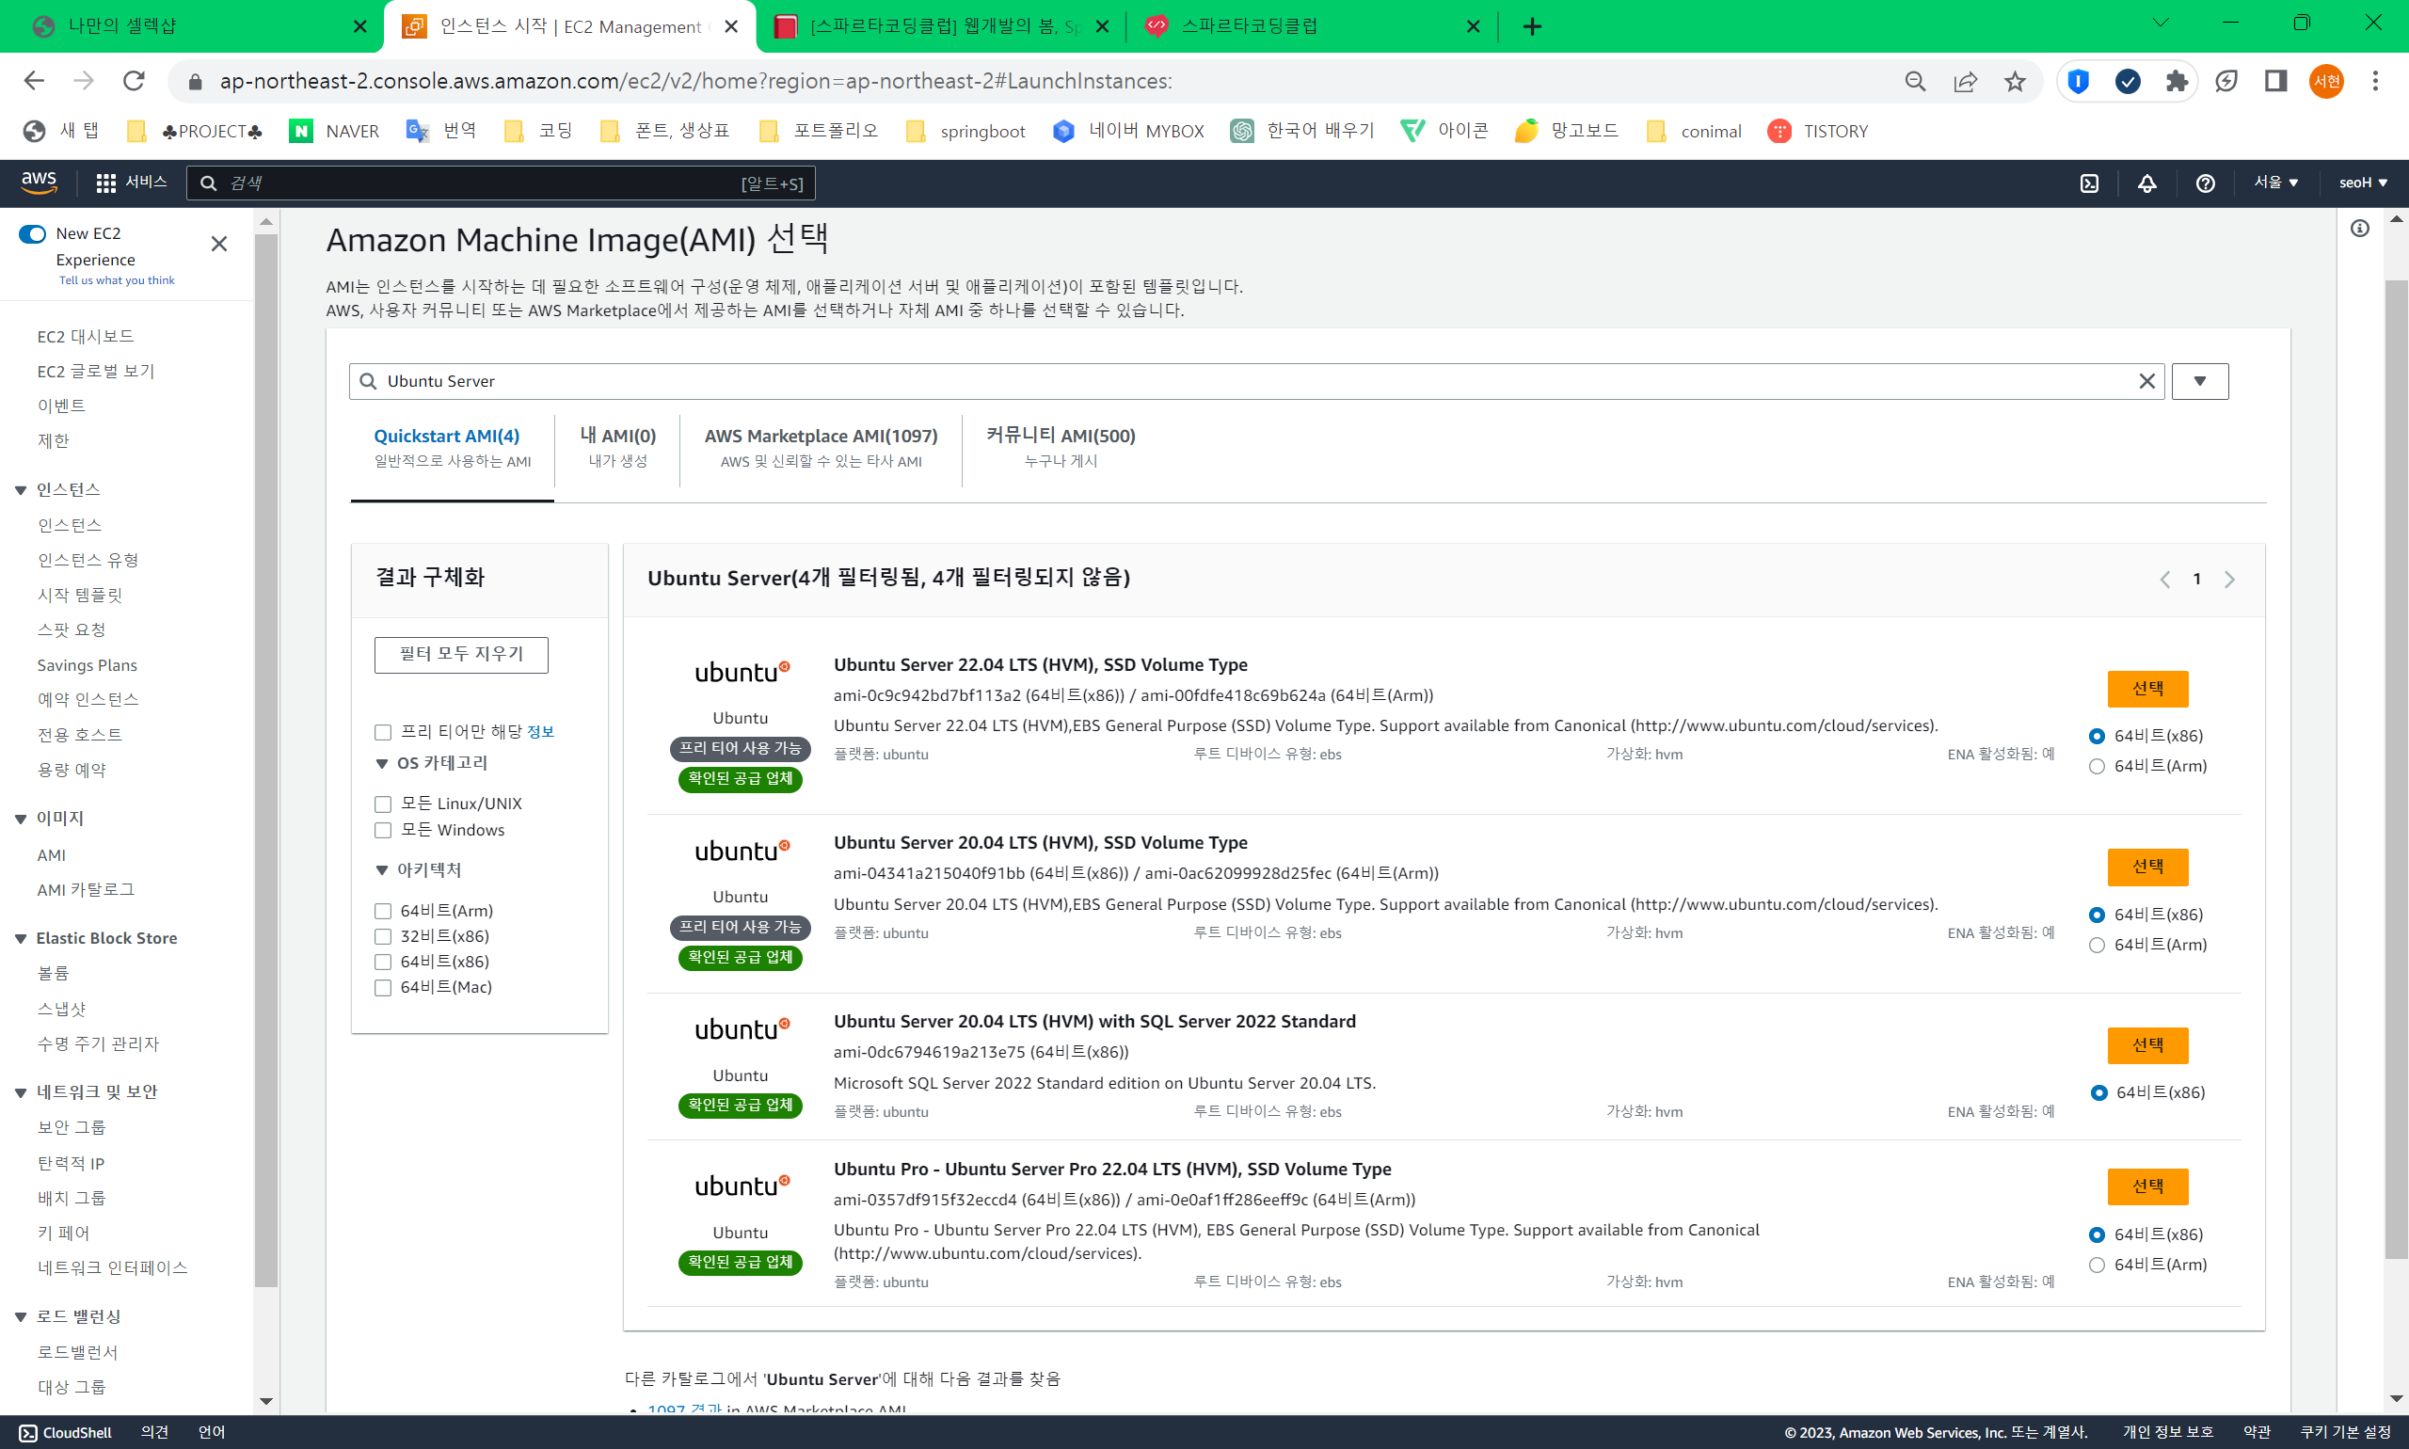Click the AMI search input field

(x=1255, y=381)
